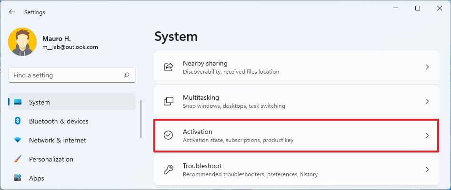The height and width of the screenshot is (190, 451).
Task: Click the Network wifi icon in sidebar
Action: point(18,140)
